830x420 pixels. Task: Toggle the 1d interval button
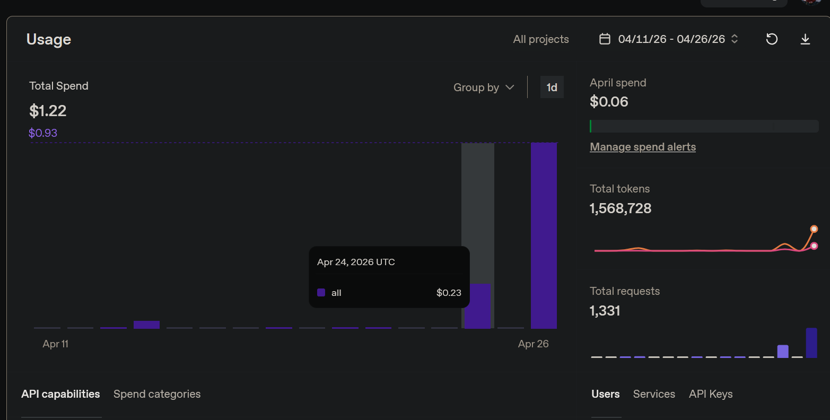click(552, 87)
